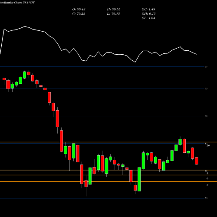217x217 pixels.
Task: Click the 92 price axis label
Action: point(206,89)
